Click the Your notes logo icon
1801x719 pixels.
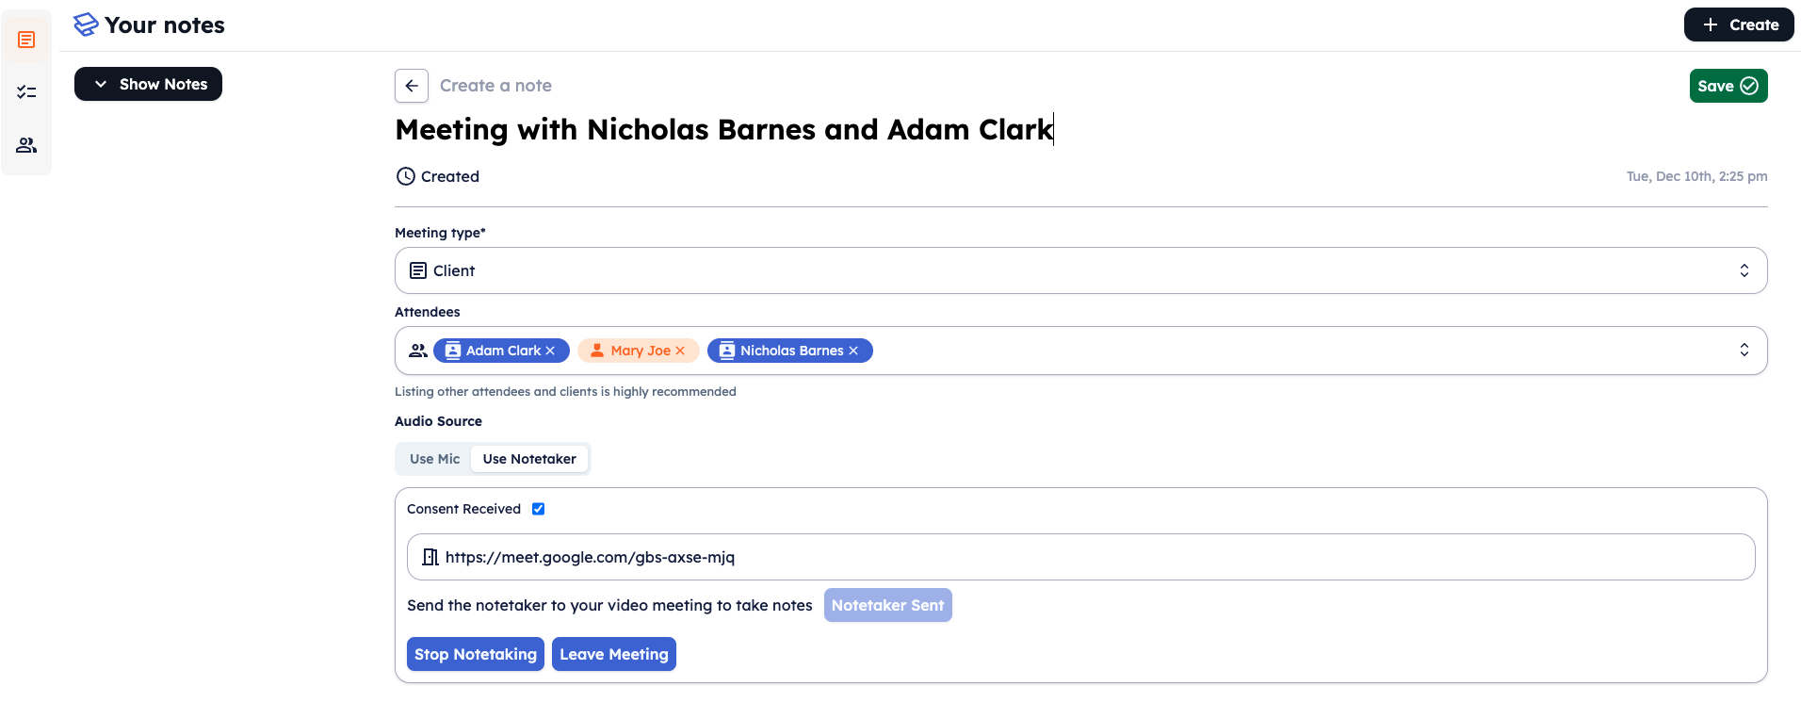(86, 25)
